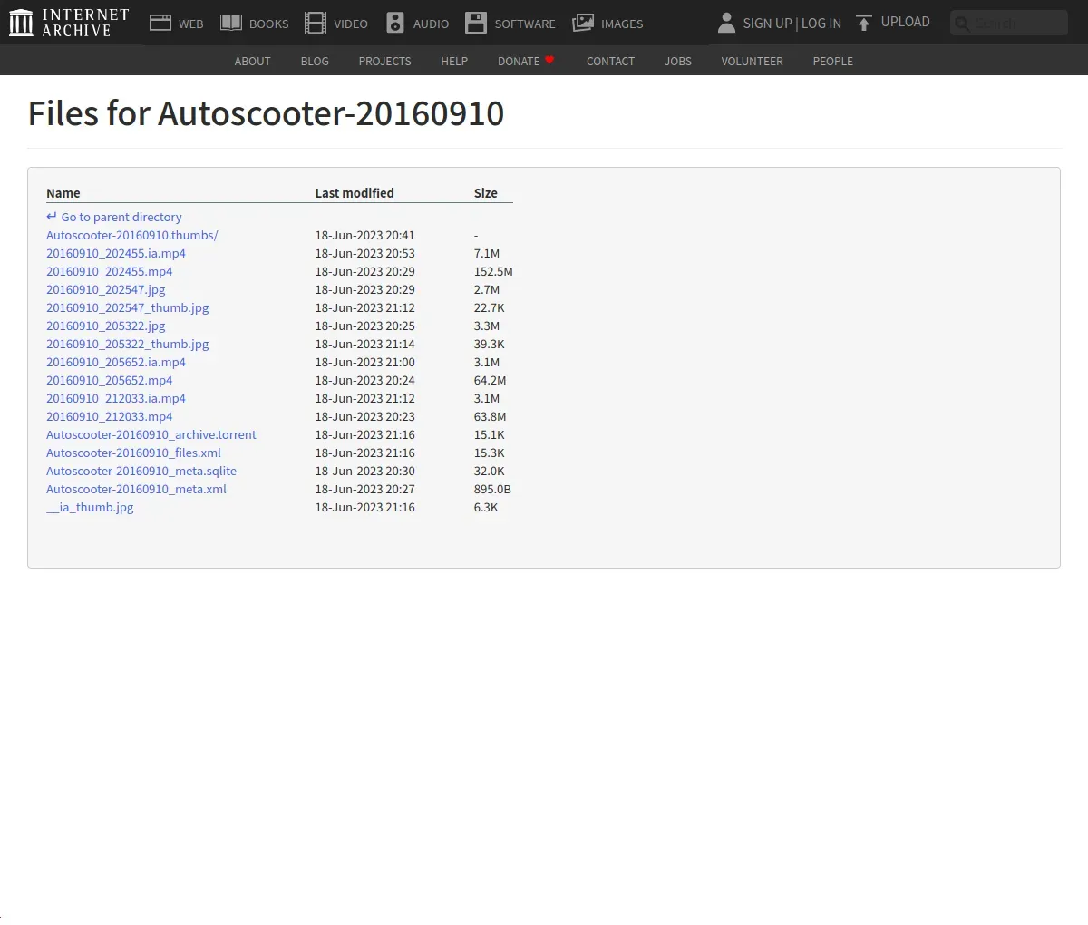Click the 18-Jun-2023 20:41 date
The width and height of the screenshot is (1088, 925).
tap(364, 235)
